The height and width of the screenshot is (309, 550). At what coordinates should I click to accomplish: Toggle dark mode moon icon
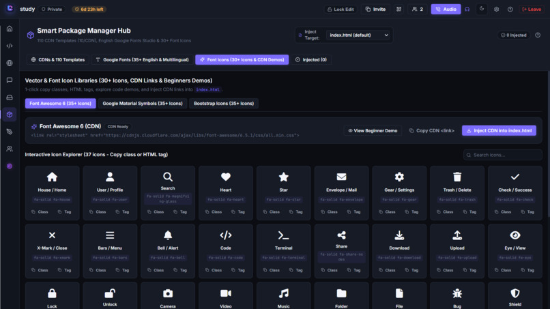click(x=482, y=9)
